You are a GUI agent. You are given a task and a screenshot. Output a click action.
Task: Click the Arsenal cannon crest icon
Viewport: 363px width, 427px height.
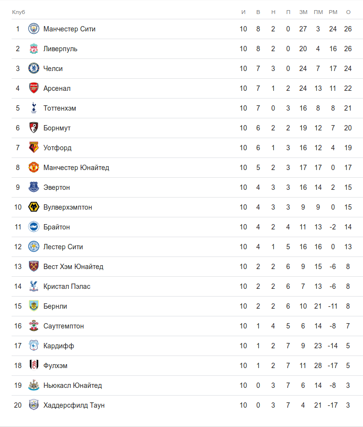pos(33,88)
